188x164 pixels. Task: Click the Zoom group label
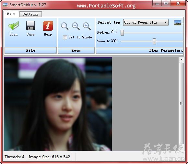[x=76, y=50]
